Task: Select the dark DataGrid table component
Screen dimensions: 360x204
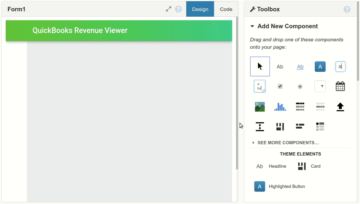Action: 300,106
